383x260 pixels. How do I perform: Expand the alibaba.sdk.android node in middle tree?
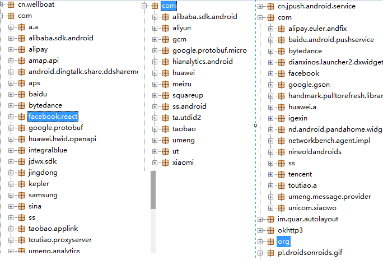click(155, 17)
